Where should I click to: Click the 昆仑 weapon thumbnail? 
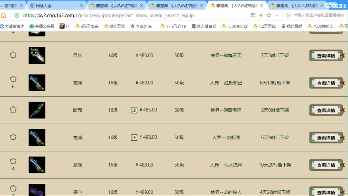[x=37, y=55]
